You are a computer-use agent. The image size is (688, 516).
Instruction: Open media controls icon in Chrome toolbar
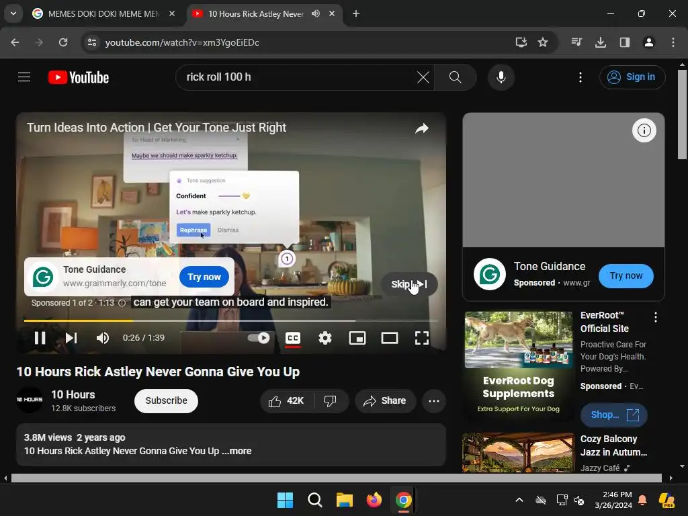point(576,42)
